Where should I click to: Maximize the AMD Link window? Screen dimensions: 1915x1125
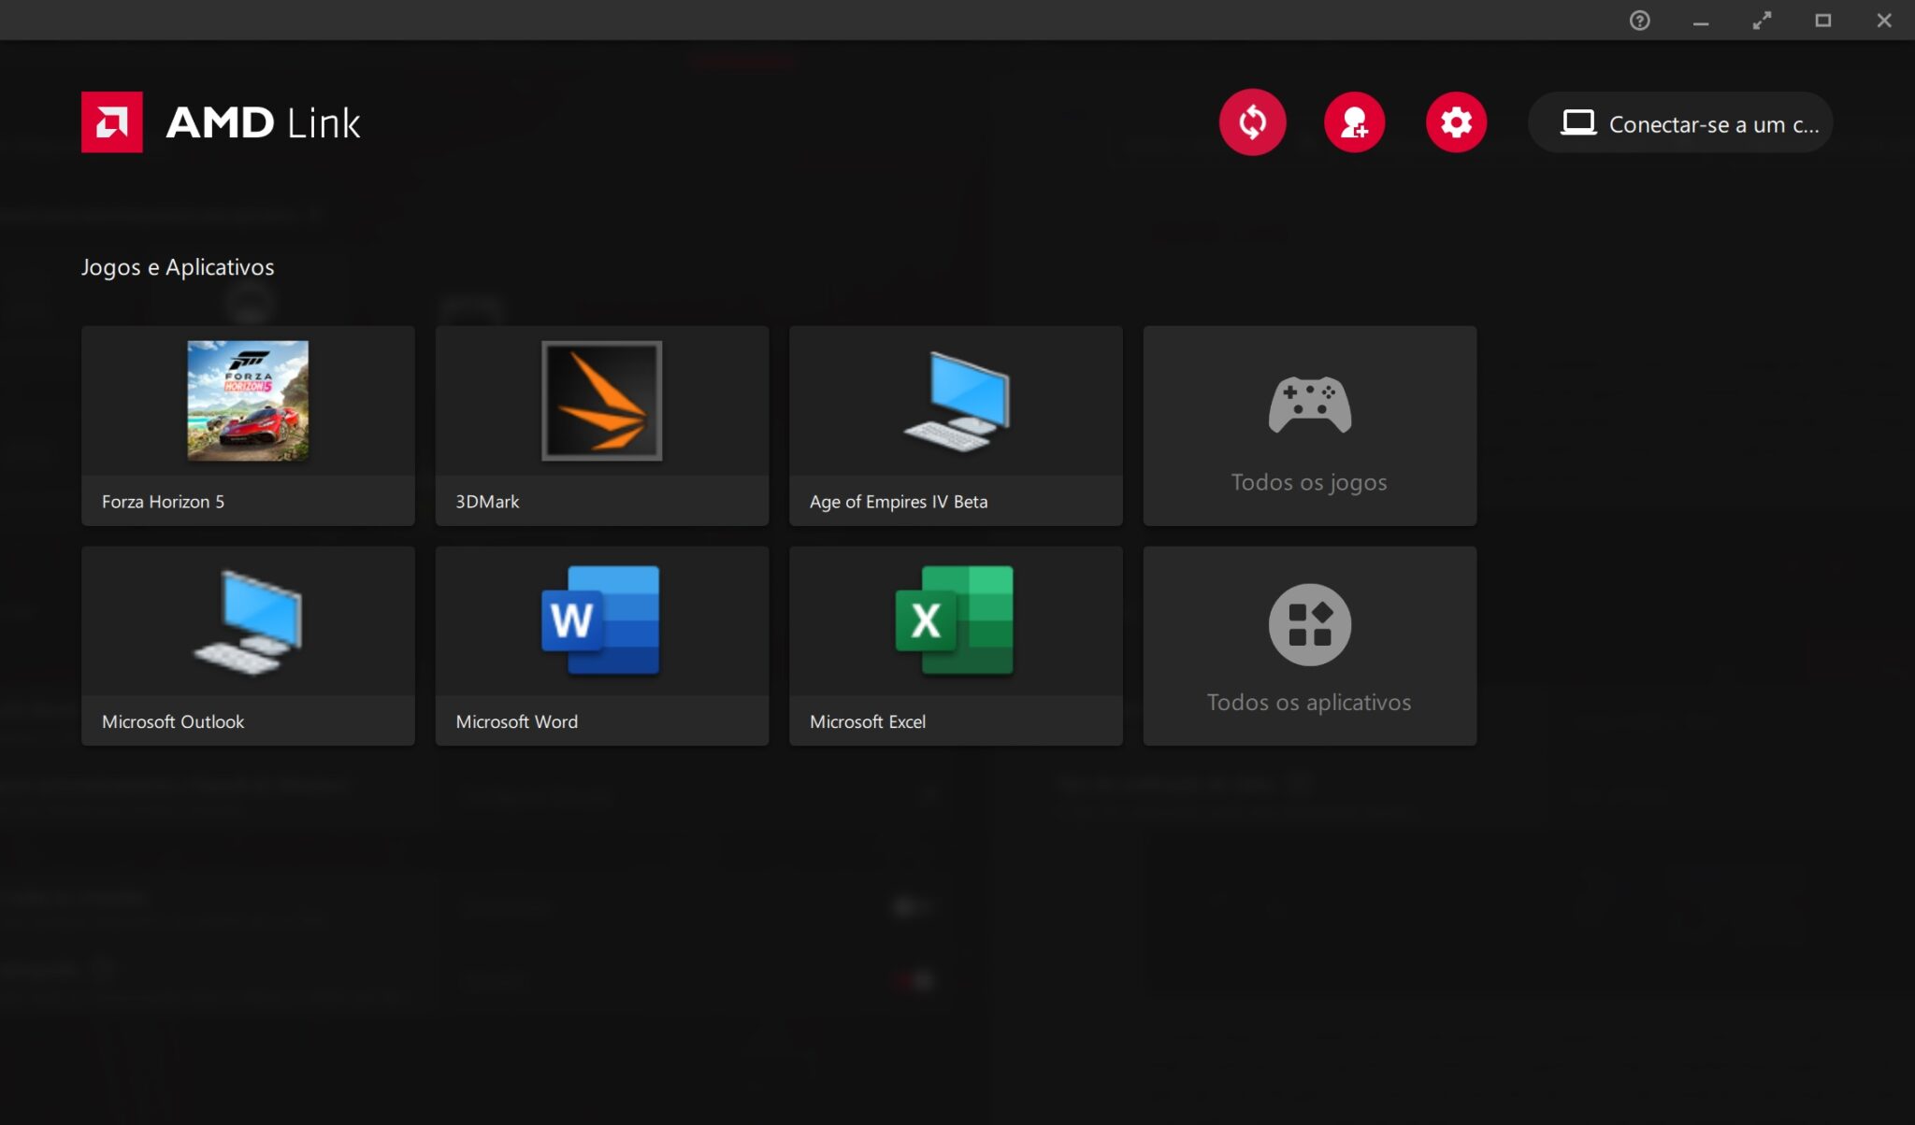[x=1822, y=21]
